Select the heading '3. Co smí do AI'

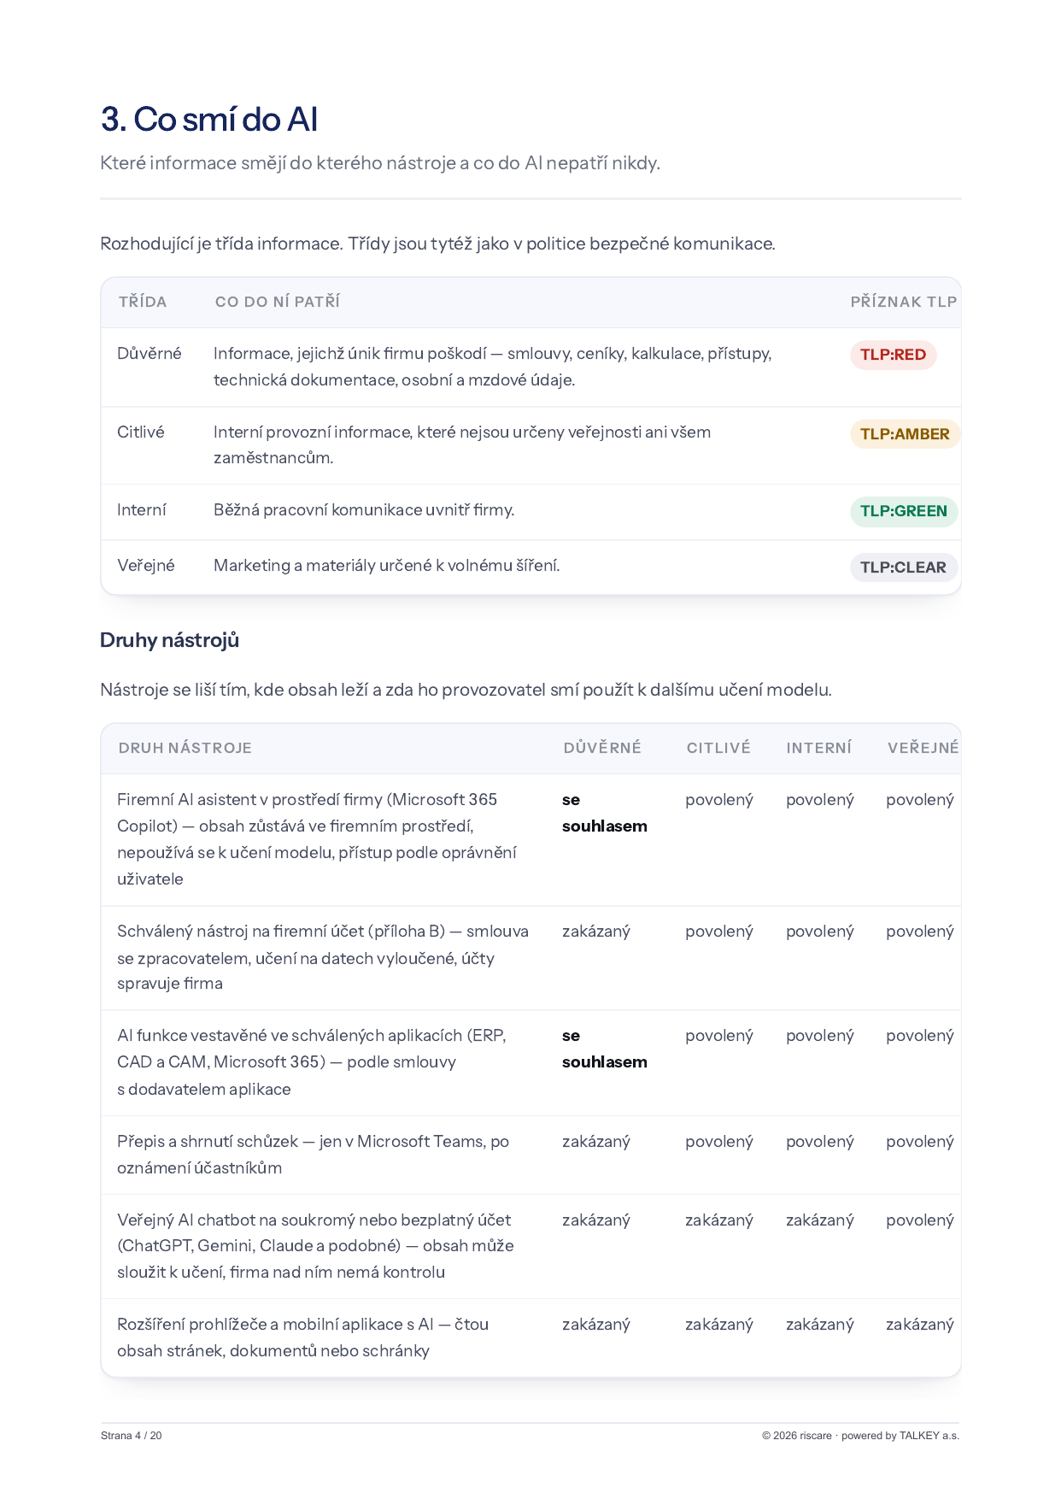[x=209, y=120]
